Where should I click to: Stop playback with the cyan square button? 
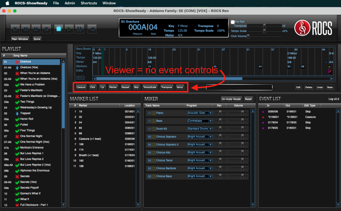(59, 29)
